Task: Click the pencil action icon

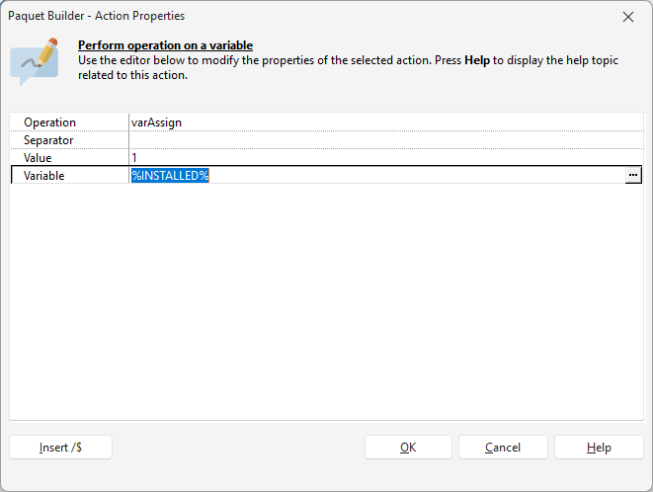Action: pyautogui.click(x=35, y=61)
